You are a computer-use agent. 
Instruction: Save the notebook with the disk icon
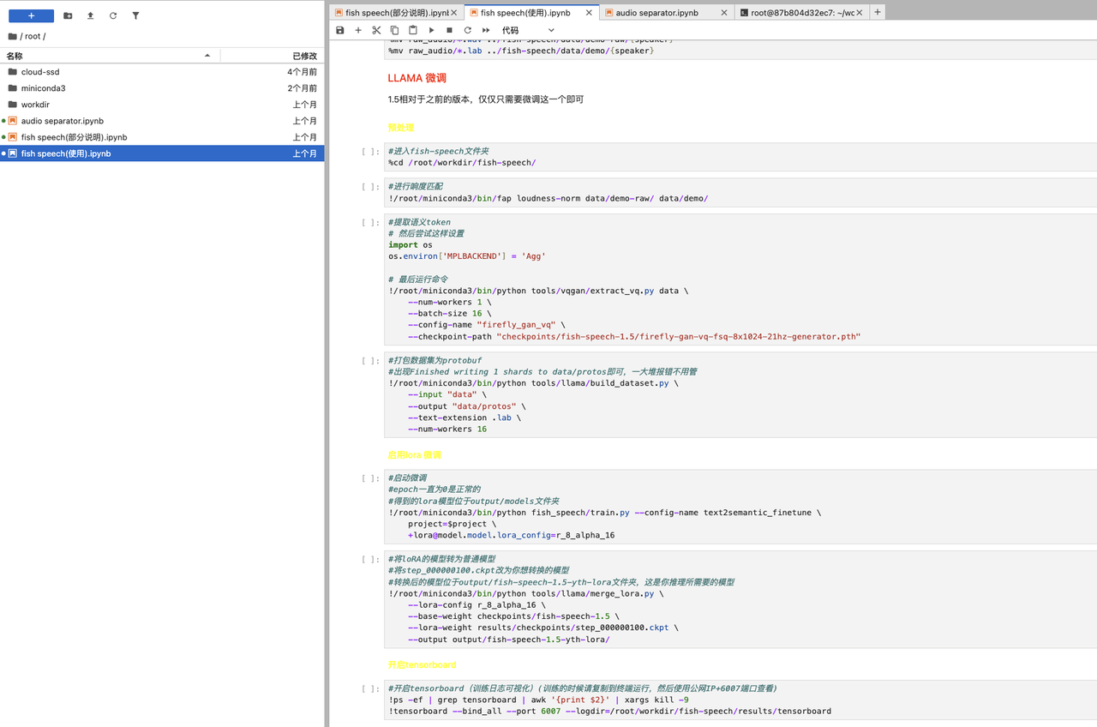pos(340,30)
